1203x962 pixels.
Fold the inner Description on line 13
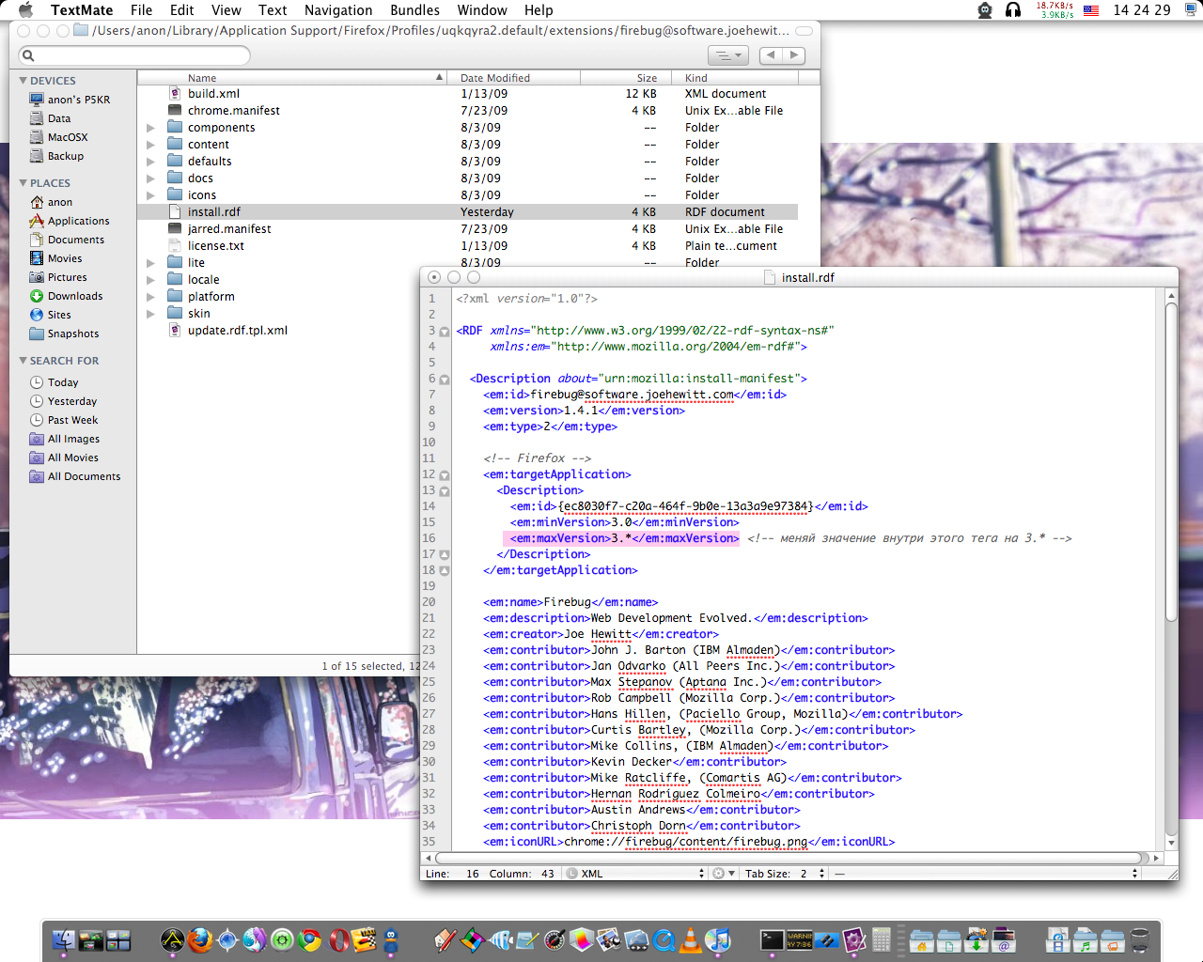(x=445, y=491)
